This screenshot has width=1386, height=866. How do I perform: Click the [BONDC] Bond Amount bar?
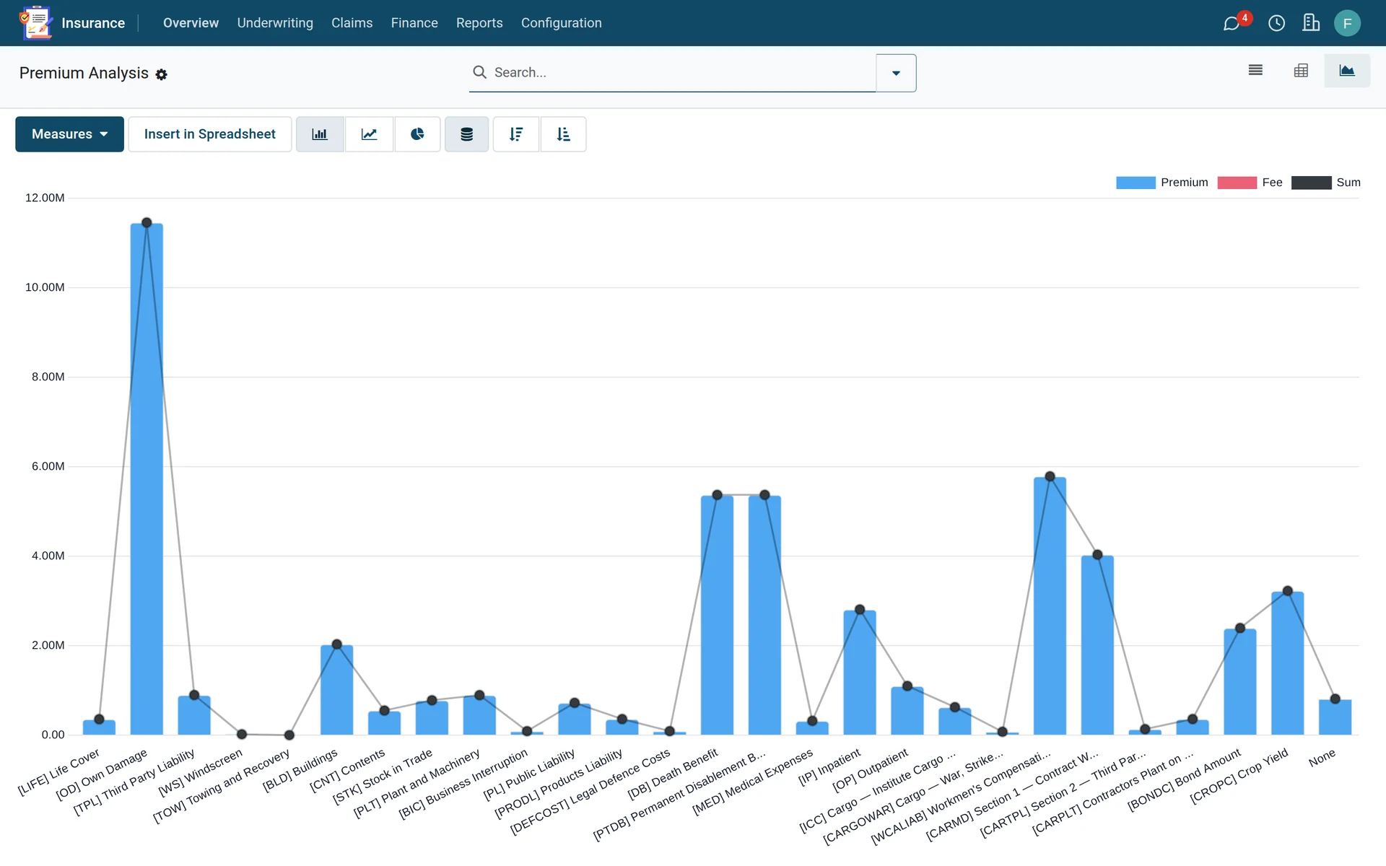1240,682
